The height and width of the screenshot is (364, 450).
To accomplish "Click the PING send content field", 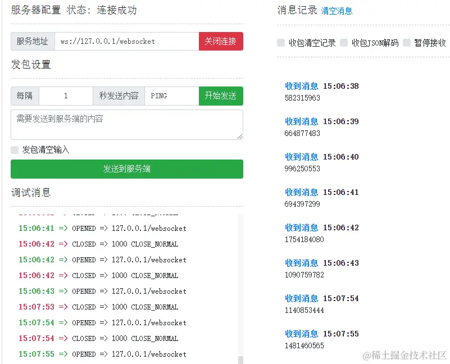I will tap(171, 96).
